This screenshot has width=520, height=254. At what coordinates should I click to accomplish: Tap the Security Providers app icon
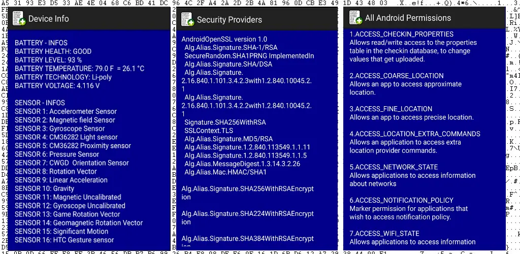(x=188, y=19)
